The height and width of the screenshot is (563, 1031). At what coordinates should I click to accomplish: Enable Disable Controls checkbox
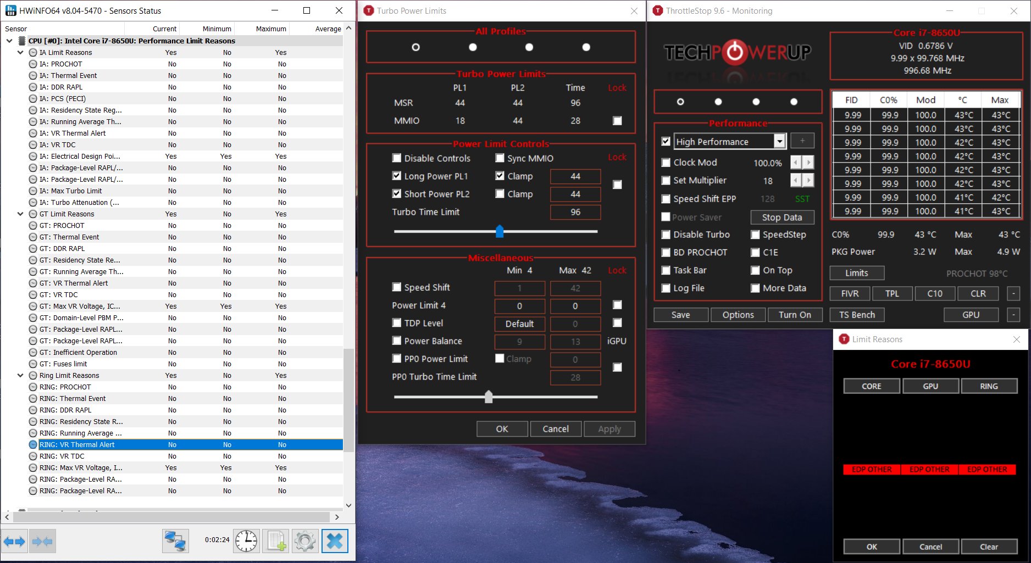[x=396, y=158]
